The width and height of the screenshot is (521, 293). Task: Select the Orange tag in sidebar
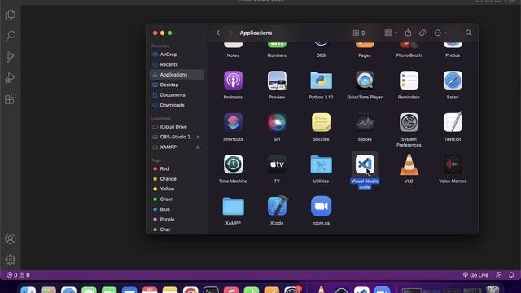(x=177, y=179)
